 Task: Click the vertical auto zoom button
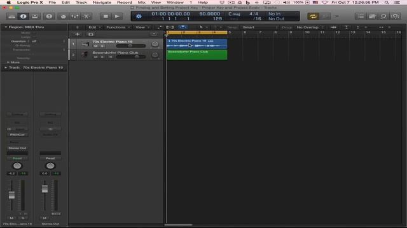point(346,27)
